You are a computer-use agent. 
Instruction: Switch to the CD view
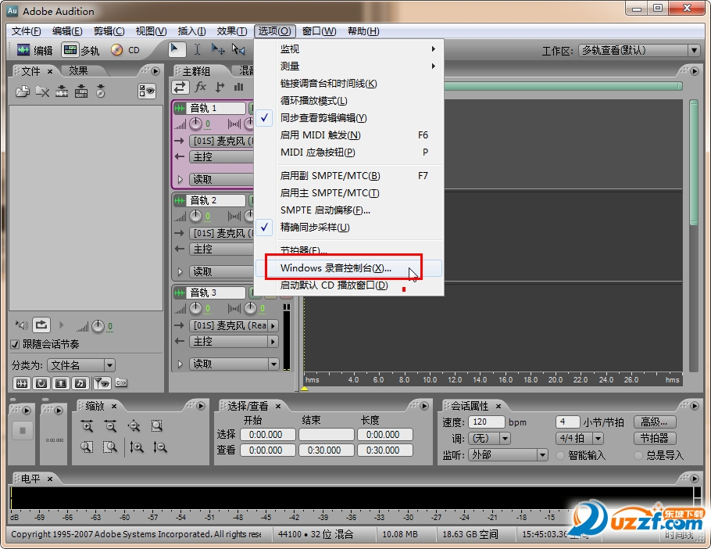(x=125, y=50)
